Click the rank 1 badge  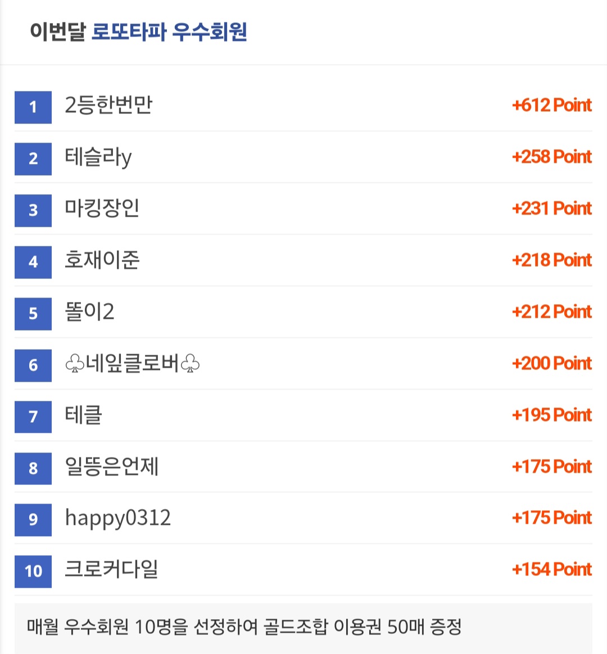click(x=33, y=107)
